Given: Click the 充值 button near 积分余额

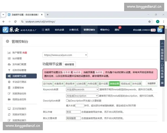Looking at the screenshot, I should click(x=153, y=30).
